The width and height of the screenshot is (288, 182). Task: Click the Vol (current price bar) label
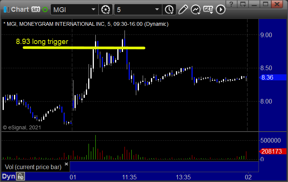click(33, 167)
